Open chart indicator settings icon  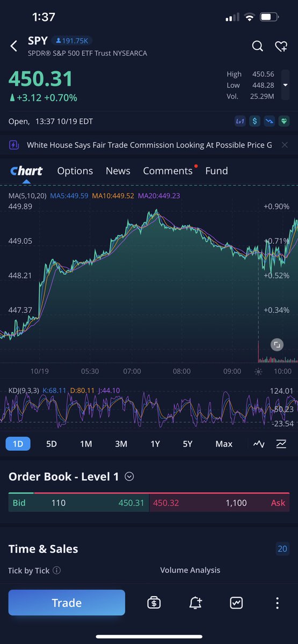click(281, 444)
